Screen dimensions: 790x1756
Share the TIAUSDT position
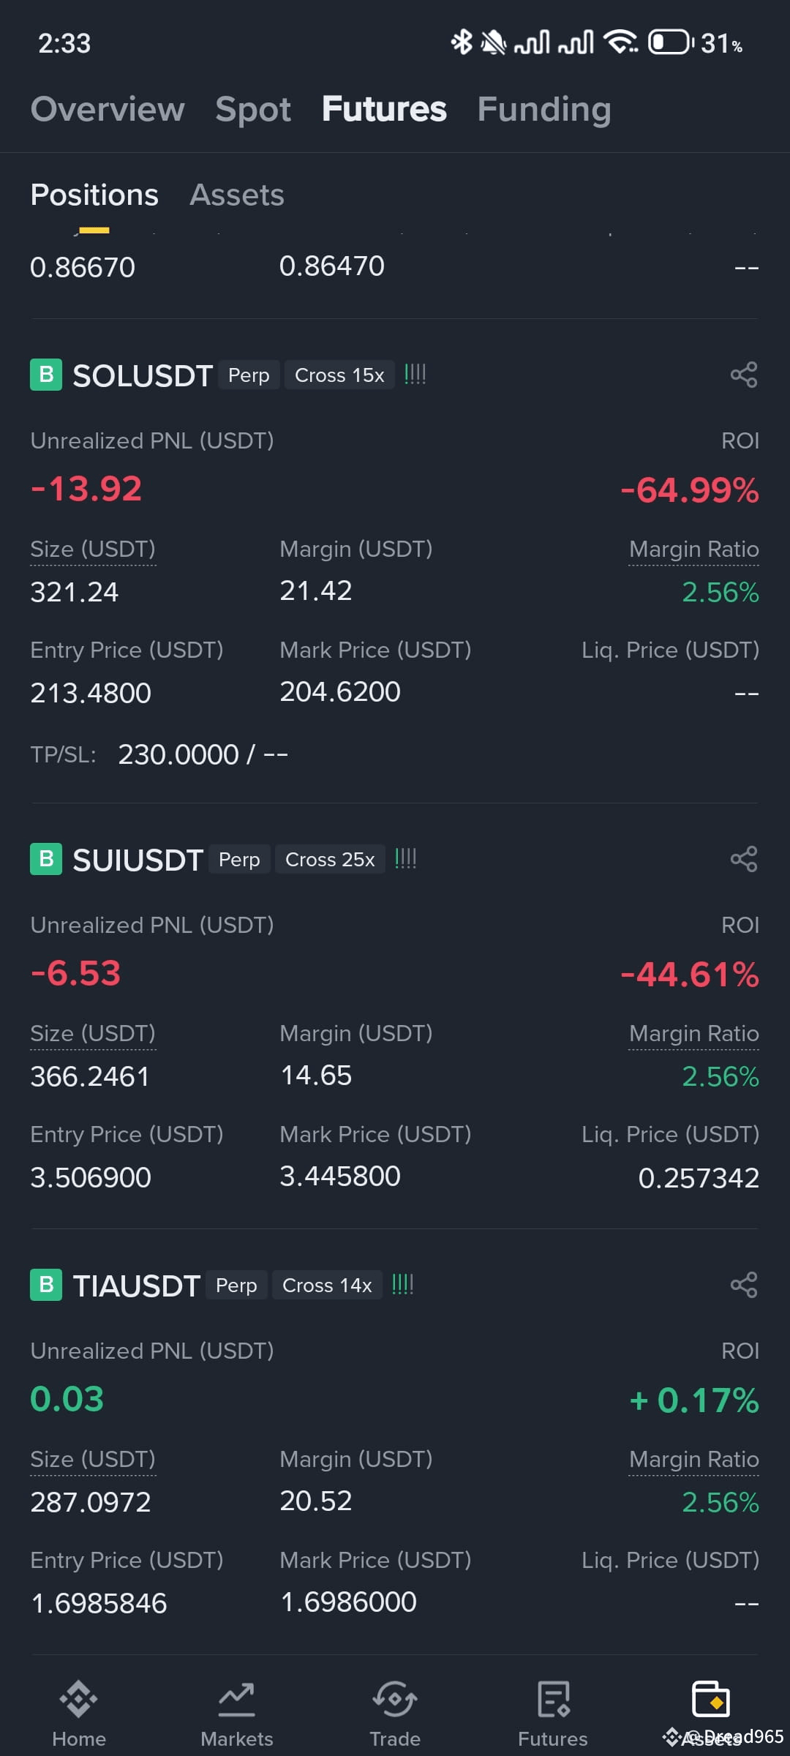(x=744, y=1285)
